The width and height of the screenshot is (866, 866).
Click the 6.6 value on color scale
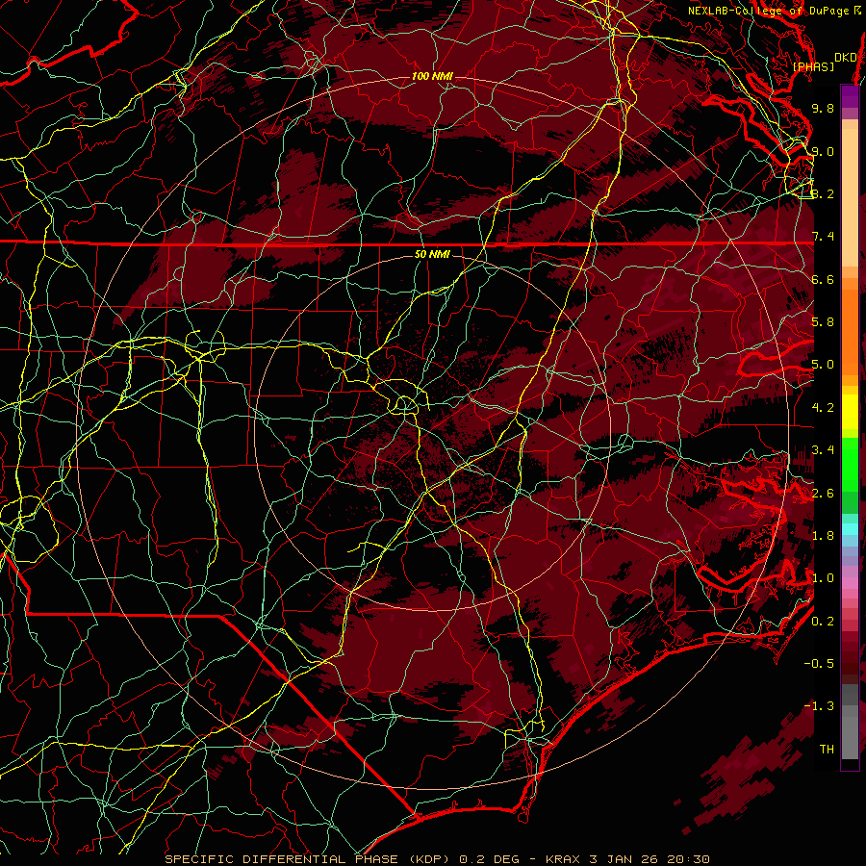coord(823,279)
